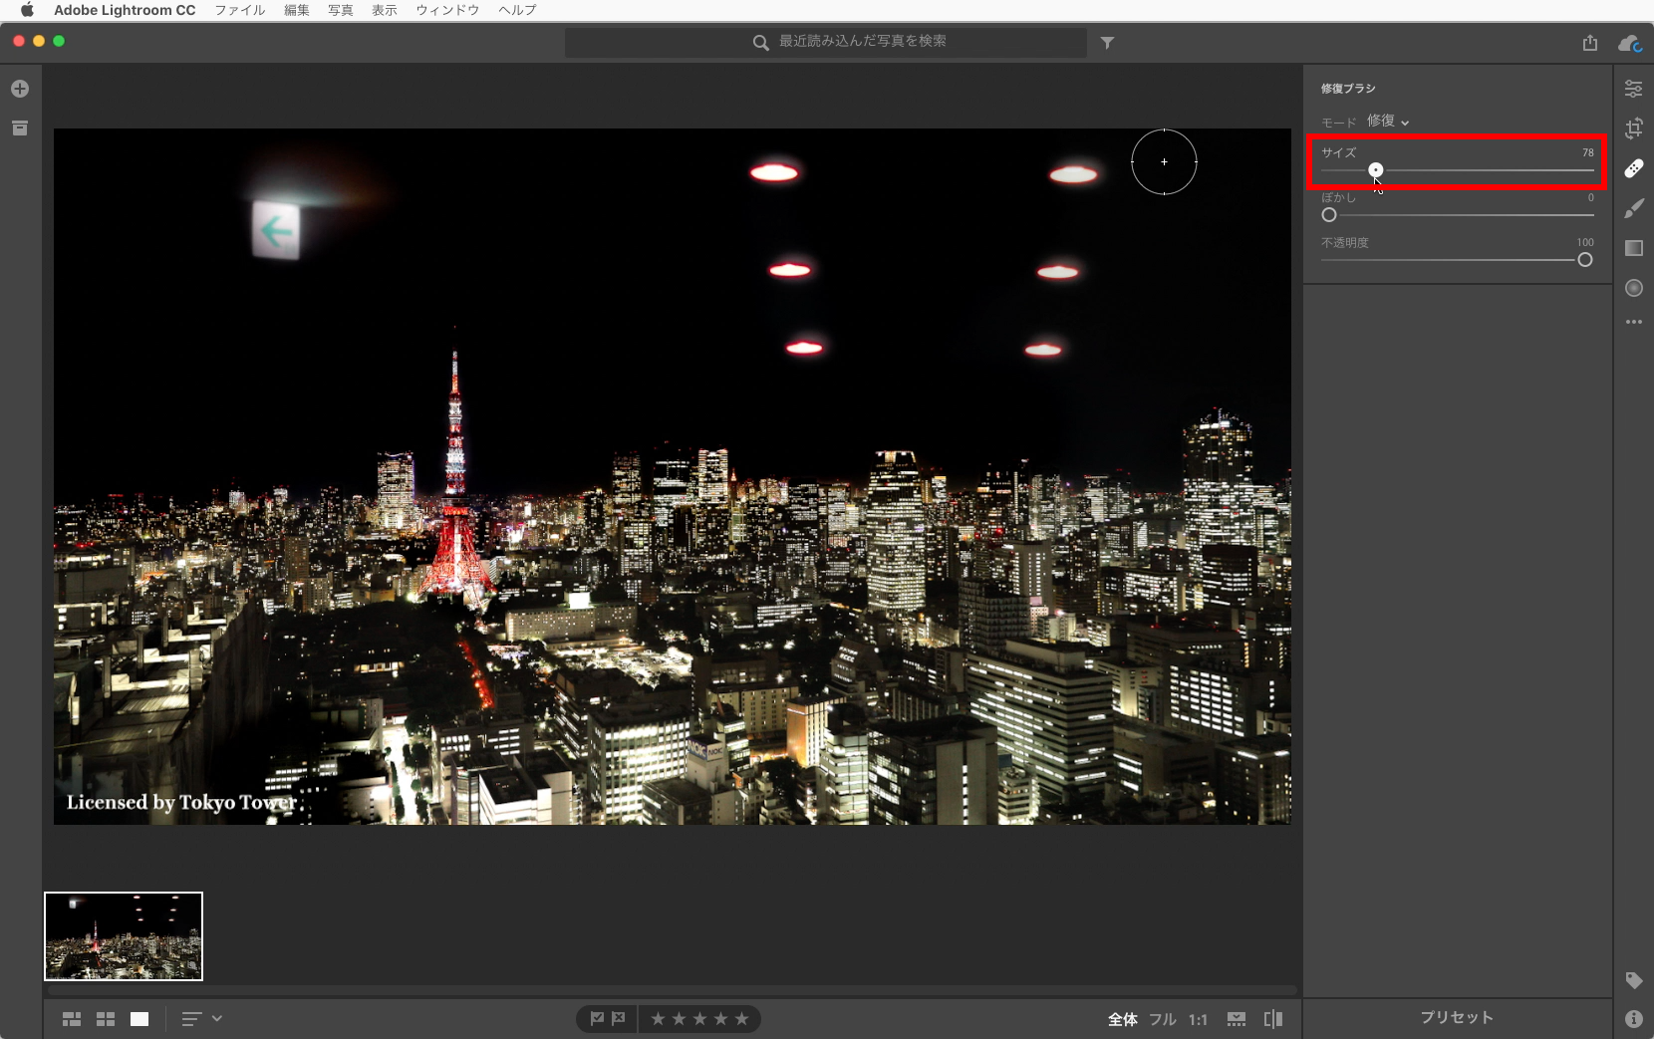This screenshot has width=1654, height=1039.
Task: Click the Add Photos plus icon
Action: click(x=20, y=89)
